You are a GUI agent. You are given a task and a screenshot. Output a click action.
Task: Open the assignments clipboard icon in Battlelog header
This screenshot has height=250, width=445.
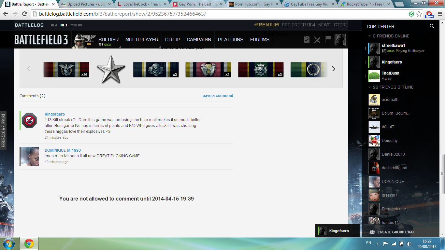307,39
